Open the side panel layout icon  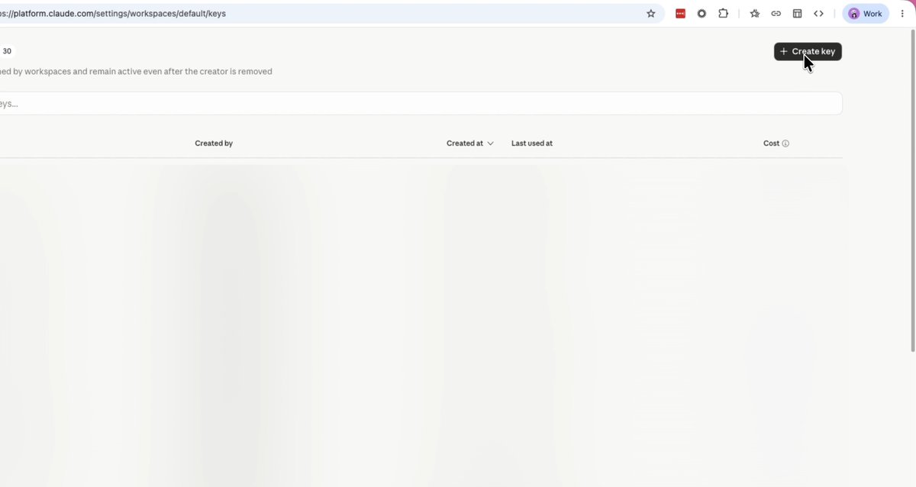click(797, 14)
